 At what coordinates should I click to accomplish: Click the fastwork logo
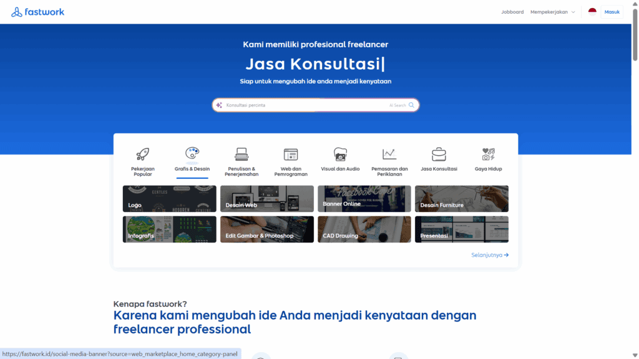[x=37, y=11]
